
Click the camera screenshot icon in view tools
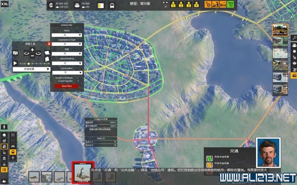click(16, 53)
